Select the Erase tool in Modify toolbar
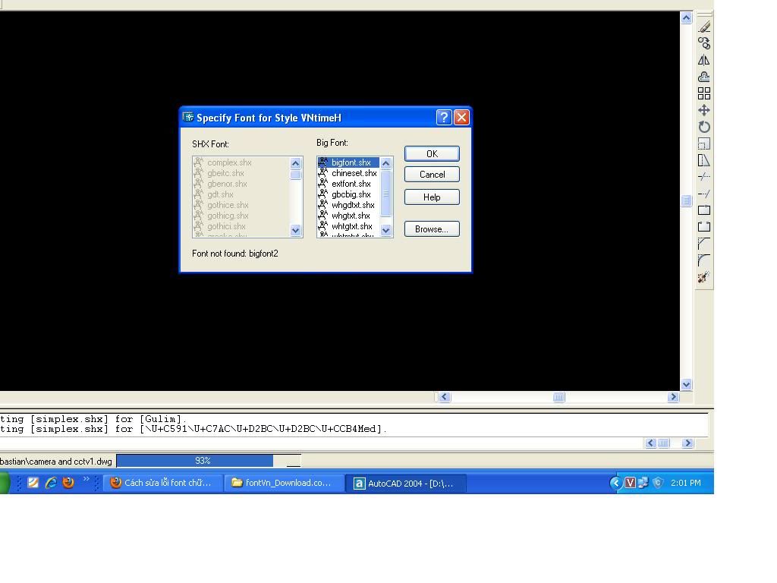 coord(704,27)
